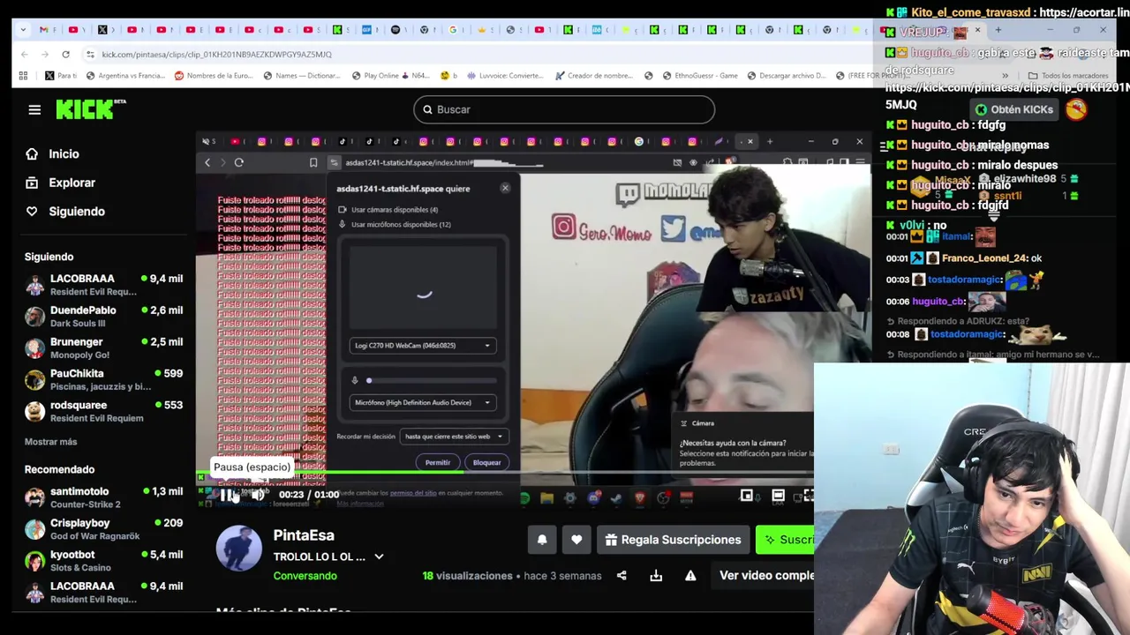
Task: Go back in the browser toolbar
Action: pyautogui.click(x=24, y=54)
